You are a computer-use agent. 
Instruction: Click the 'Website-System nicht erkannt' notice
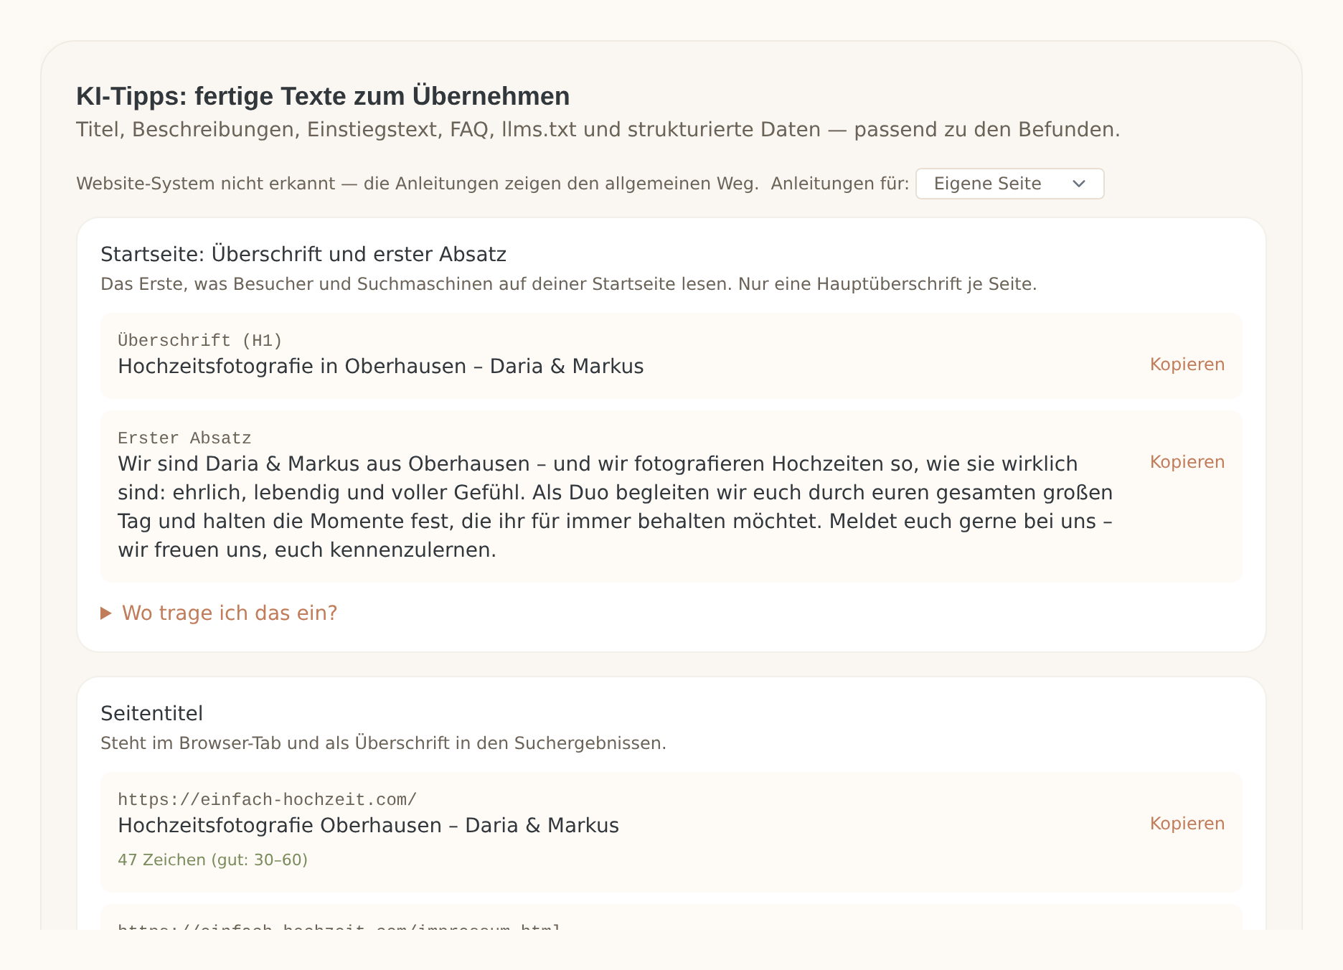click(418, 184)
